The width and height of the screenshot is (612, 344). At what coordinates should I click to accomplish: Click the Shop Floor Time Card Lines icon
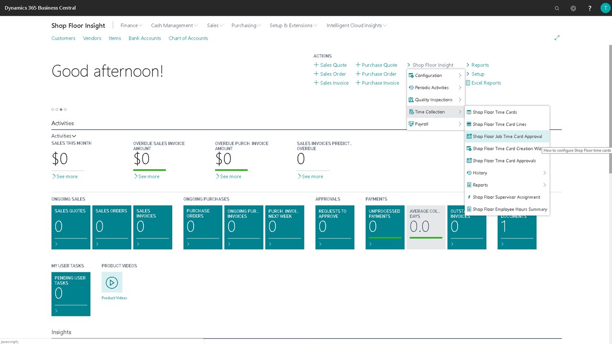coord(469,124)
